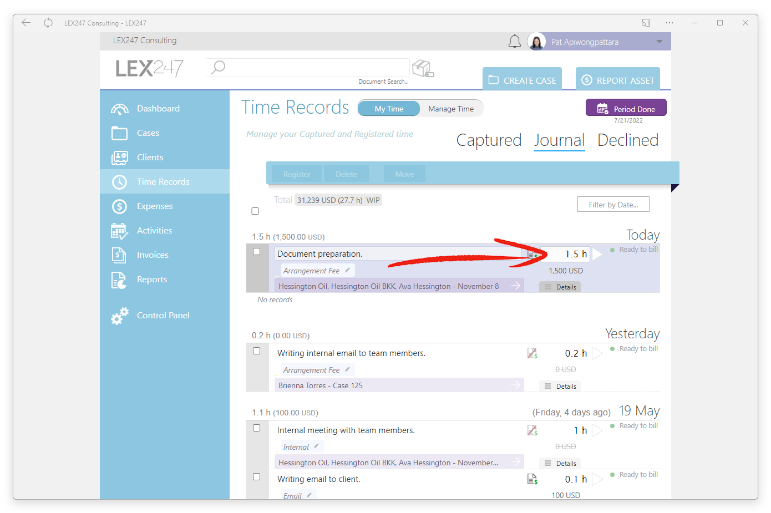Edit pencil for Document preparation Arrangement Fee
Image resolution: width=771 pixels, height=513 pixels.
tap(347, 270)
